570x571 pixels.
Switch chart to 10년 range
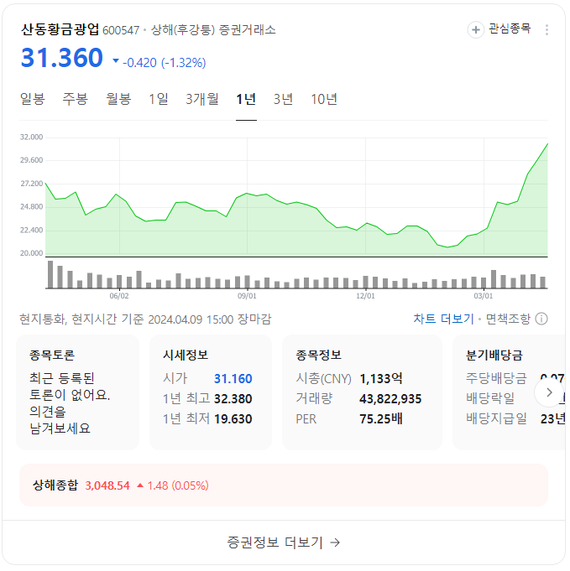324,99
